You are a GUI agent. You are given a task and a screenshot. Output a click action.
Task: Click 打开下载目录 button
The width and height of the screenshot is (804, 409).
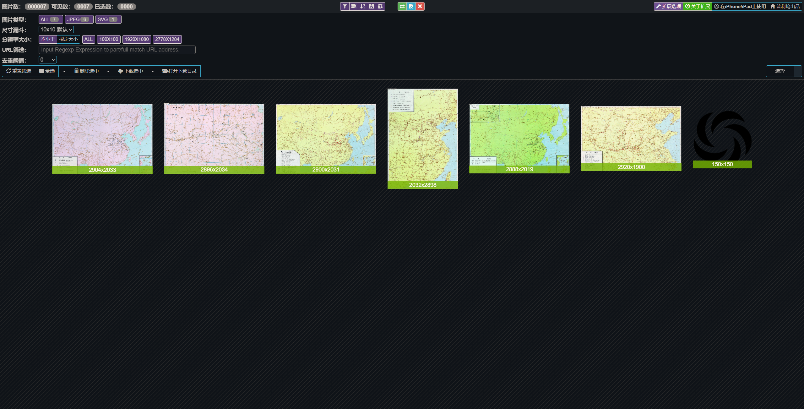179,71
